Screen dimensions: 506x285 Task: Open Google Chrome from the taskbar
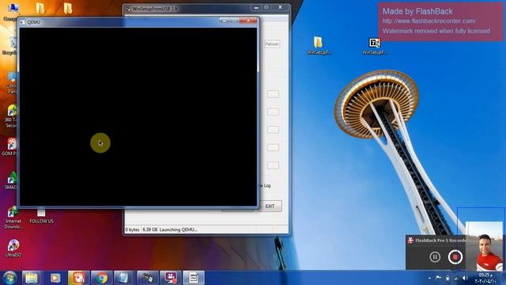(101, 278)
